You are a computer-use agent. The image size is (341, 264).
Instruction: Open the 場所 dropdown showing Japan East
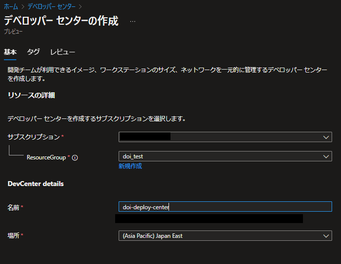tap(225, 236)
